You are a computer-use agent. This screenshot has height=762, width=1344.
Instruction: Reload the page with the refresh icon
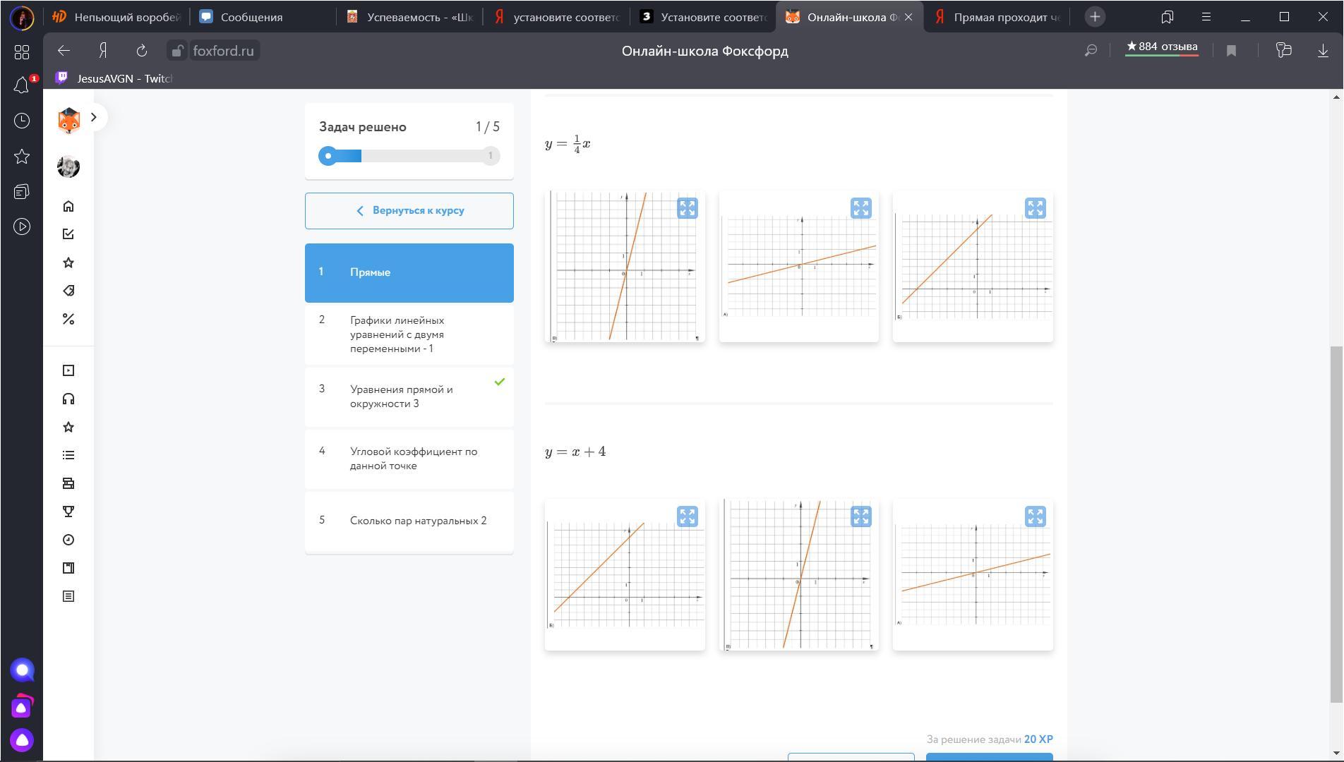tap(142, 51)
